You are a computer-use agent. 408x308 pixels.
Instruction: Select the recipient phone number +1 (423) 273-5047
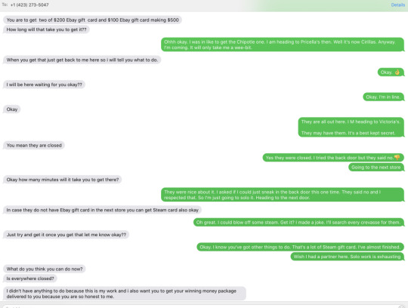[29, 5]
